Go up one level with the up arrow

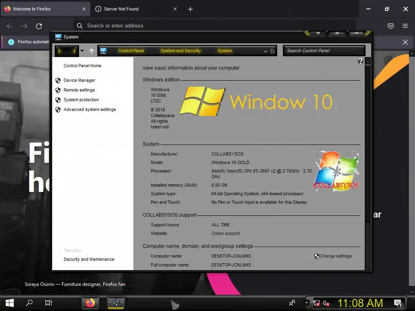tap(91, 51)
